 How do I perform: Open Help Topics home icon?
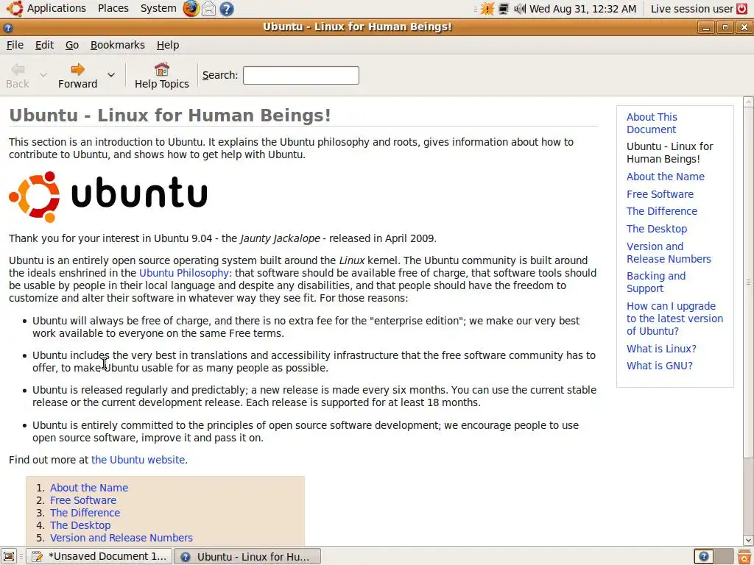click(161, 76)
